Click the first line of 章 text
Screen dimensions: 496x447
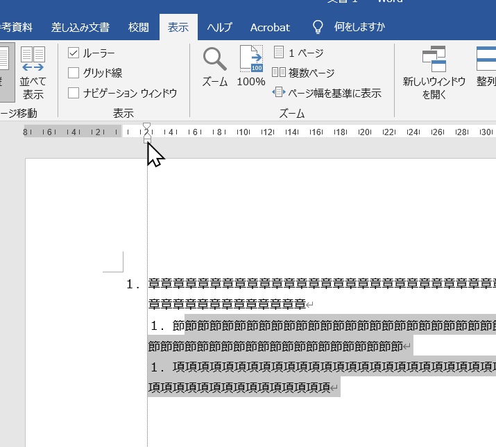click(x=322, y=283)
